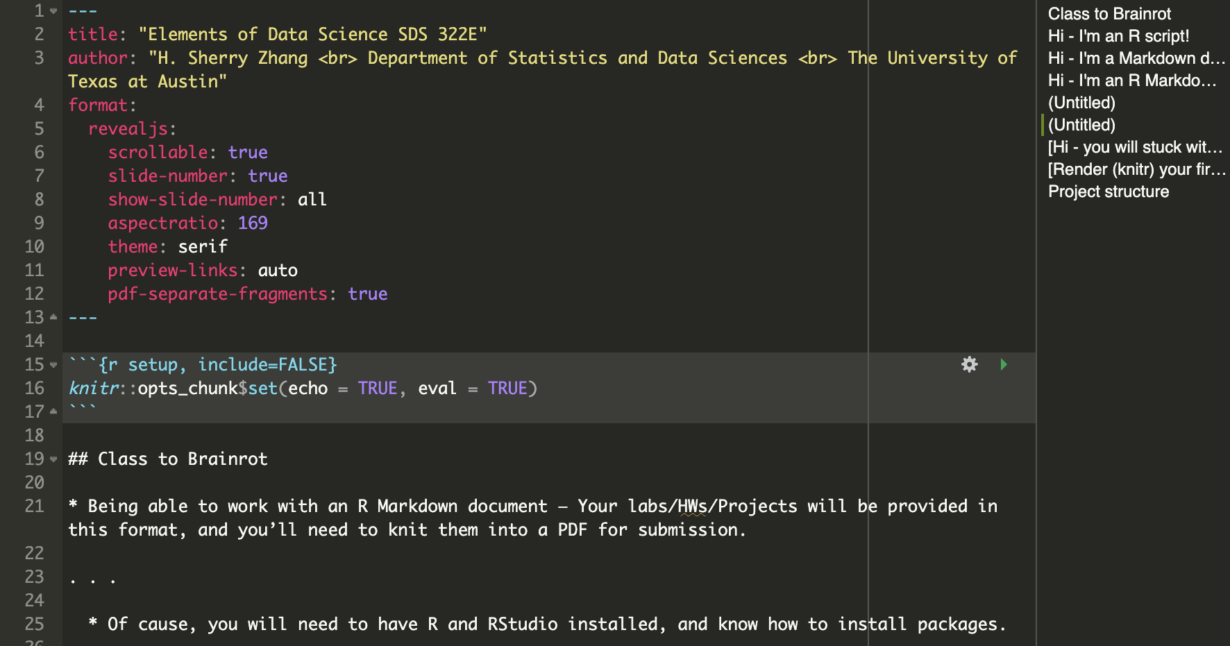This screenshot has height=646, width=1230.
Task: Place cursor on "serif" theme value
Action: [203, 247]
